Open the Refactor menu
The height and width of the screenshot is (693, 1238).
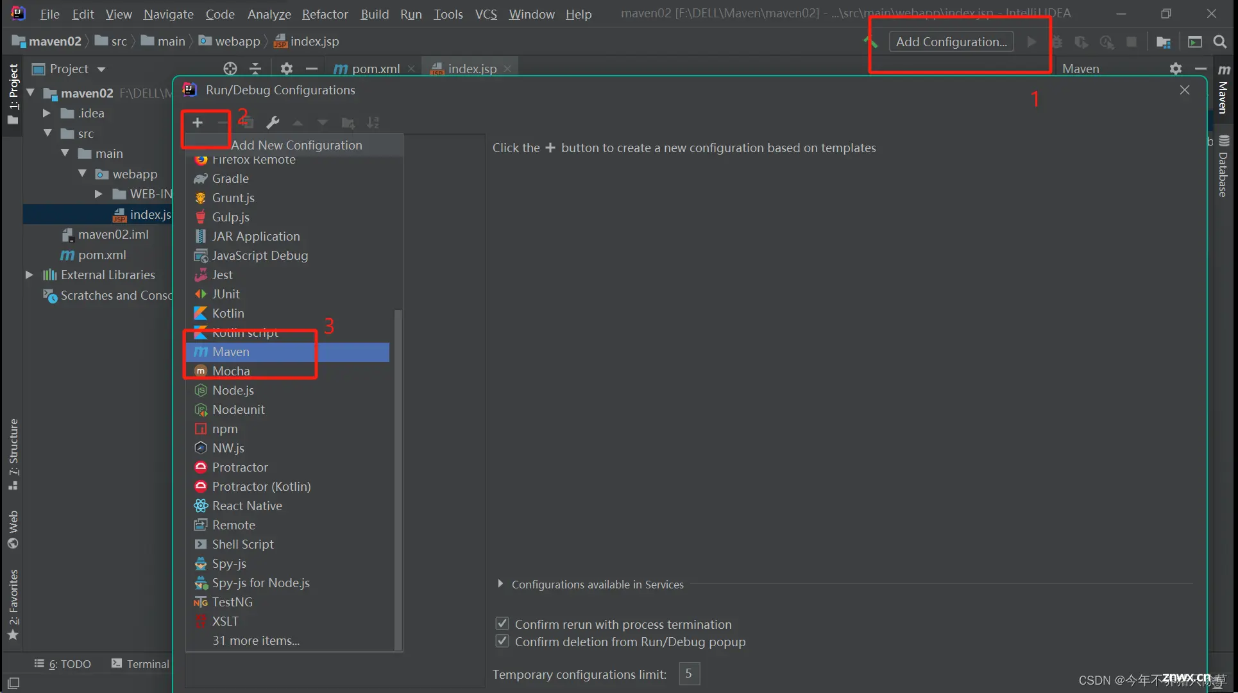[325, 14]
